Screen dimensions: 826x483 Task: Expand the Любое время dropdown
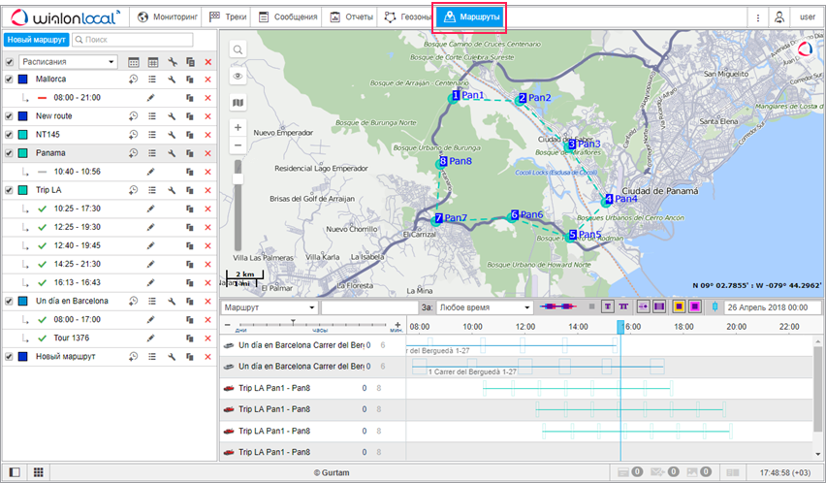479,306
